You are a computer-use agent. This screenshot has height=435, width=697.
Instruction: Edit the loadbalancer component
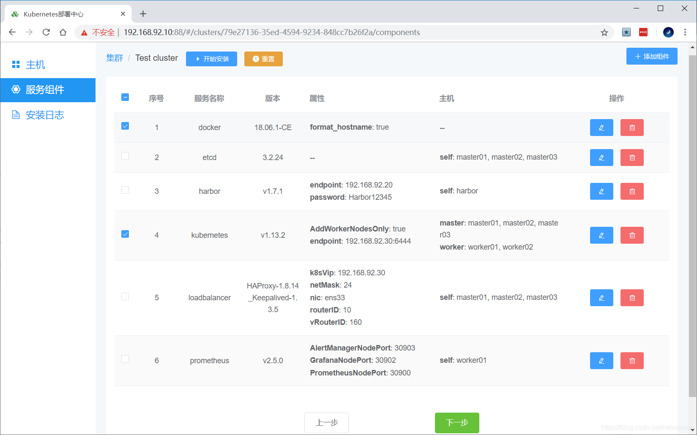pos(601,298)
